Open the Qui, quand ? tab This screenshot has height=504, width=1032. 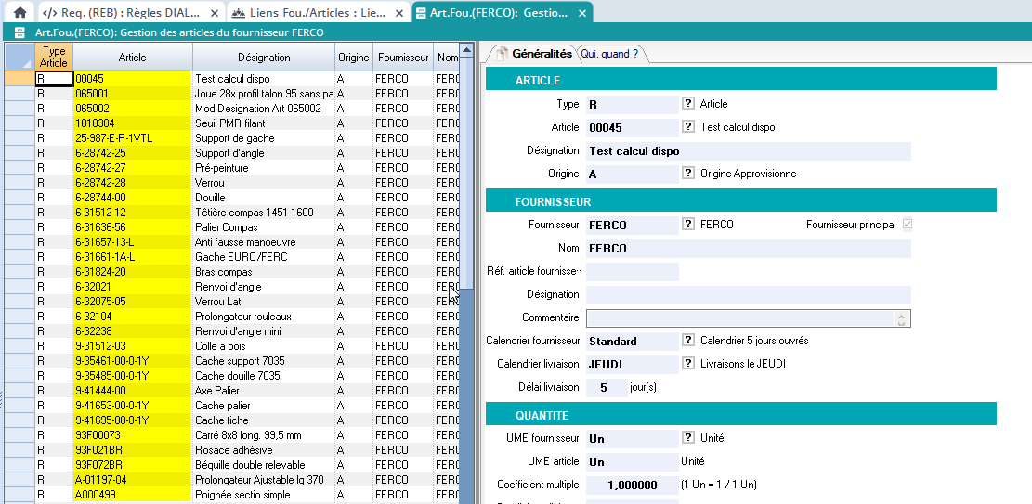609,54
